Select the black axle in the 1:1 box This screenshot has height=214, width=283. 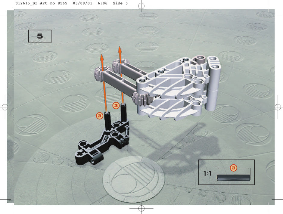click(x=234, y=178)
